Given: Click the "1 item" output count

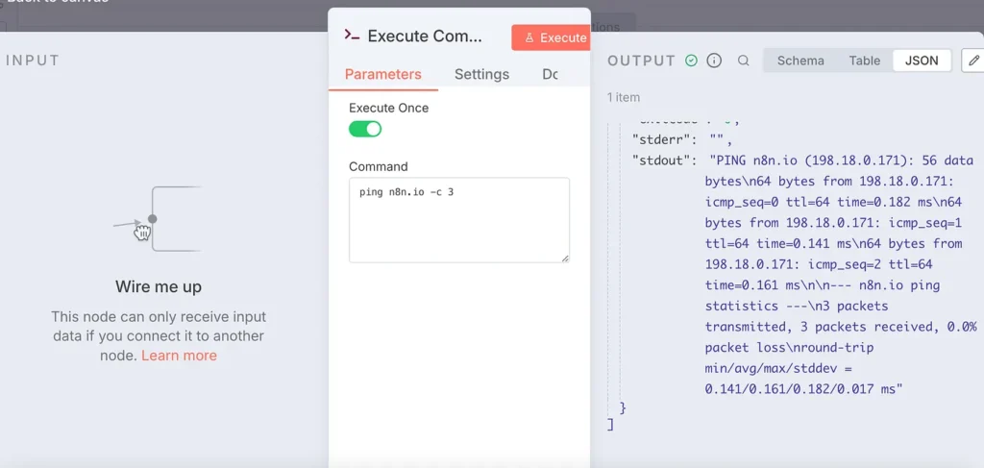Looking at the screenshot, I should [x=623, y=97].
